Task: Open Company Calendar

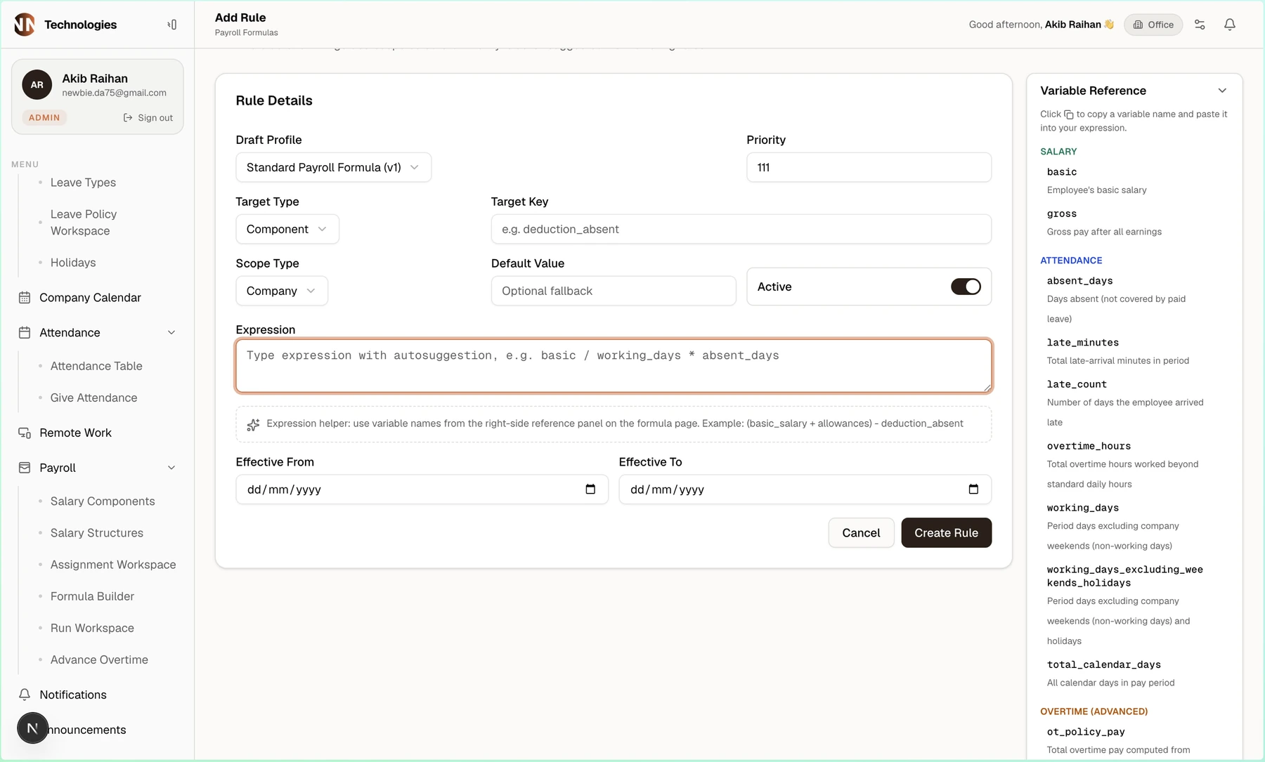Action: pos(90,298)
